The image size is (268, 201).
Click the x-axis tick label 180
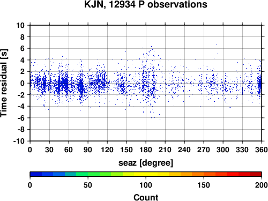[x=146, y=150]
